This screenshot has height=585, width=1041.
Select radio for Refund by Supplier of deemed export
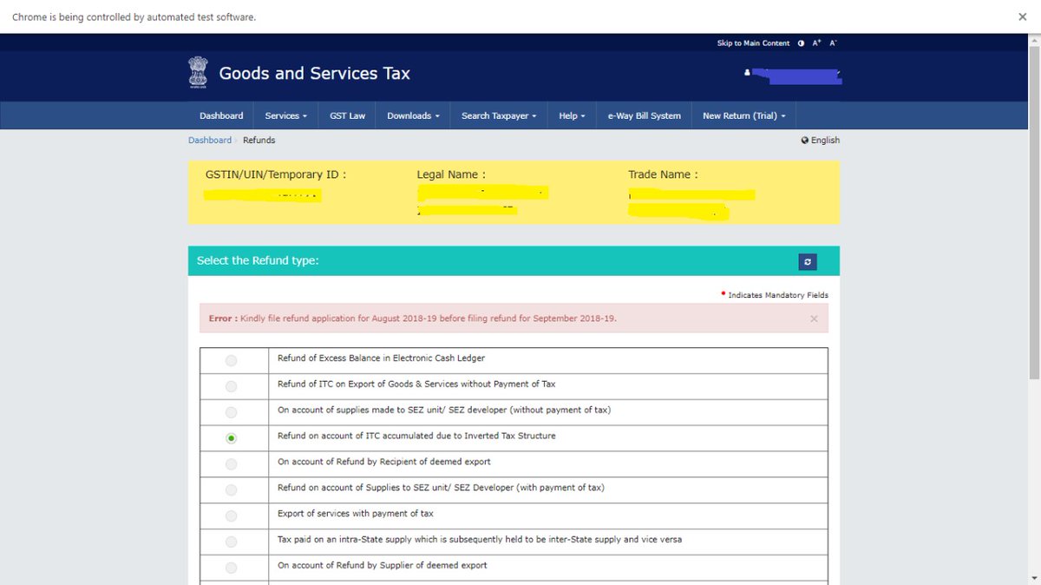231,568
